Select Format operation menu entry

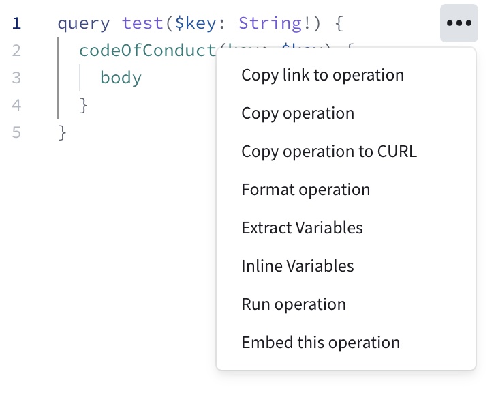coord(305,190)
